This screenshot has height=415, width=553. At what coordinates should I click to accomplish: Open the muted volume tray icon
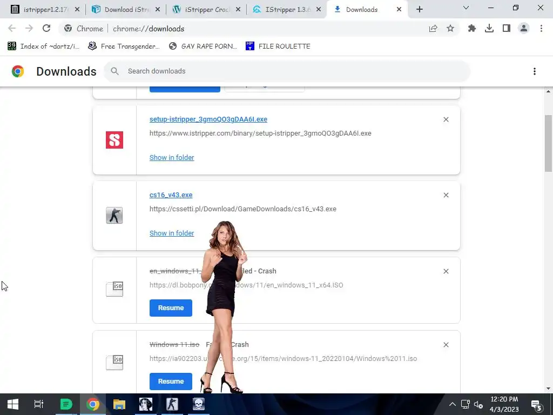pyautogui.click(x=478, y=404)
